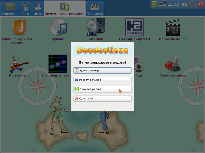
Task: Click the speaker volume tray icon
Action: tap(192, 4)
